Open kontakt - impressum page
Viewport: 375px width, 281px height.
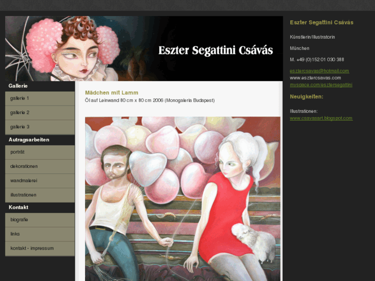click(x=40, y=249)
